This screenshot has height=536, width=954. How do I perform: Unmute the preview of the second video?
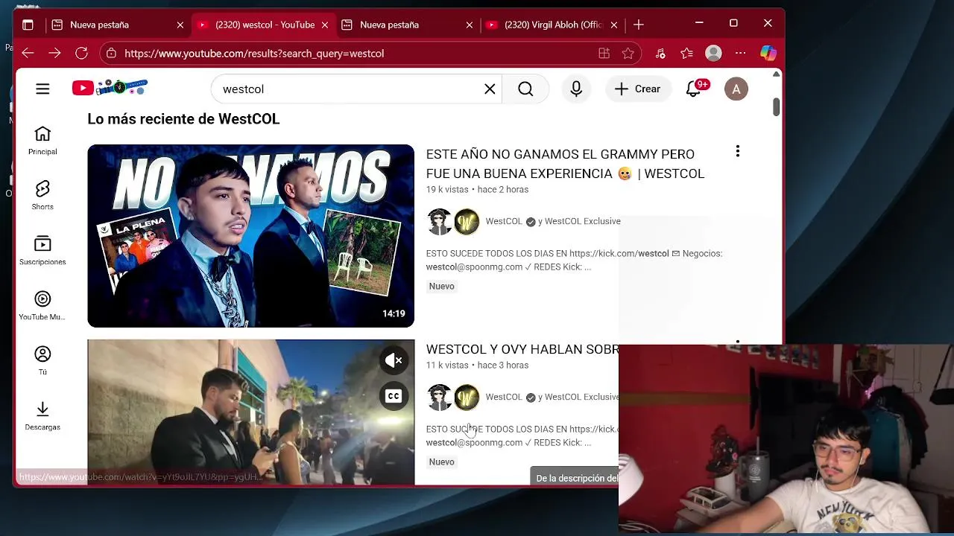[394, 360]
